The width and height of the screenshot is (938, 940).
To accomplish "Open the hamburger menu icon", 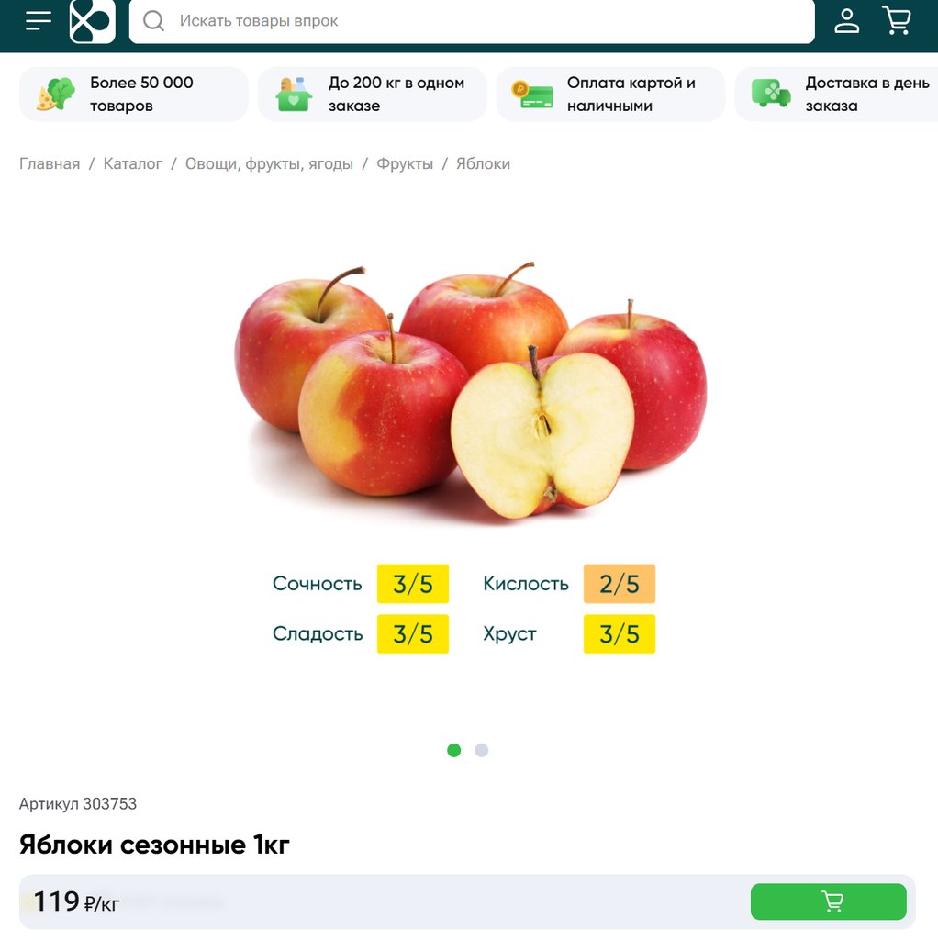I will point(39,20).
